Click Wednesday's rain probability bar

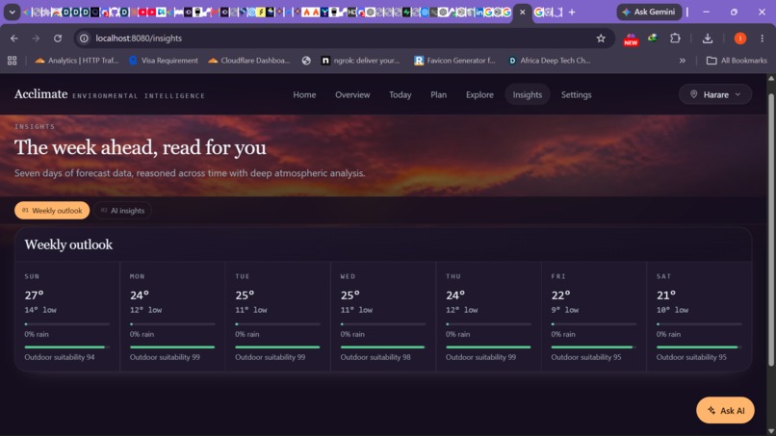click(383, 324)
